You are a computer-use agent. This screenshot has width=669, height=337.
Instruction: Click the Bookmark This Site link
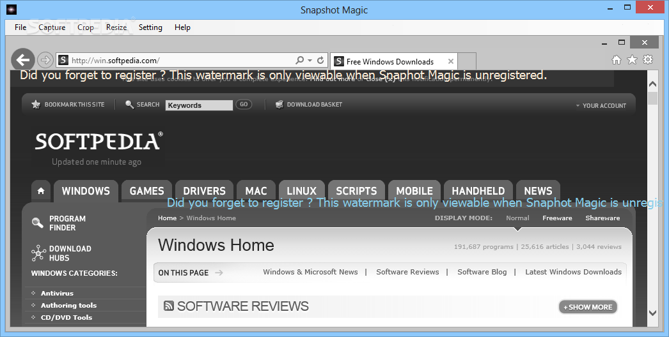point(74,105)
